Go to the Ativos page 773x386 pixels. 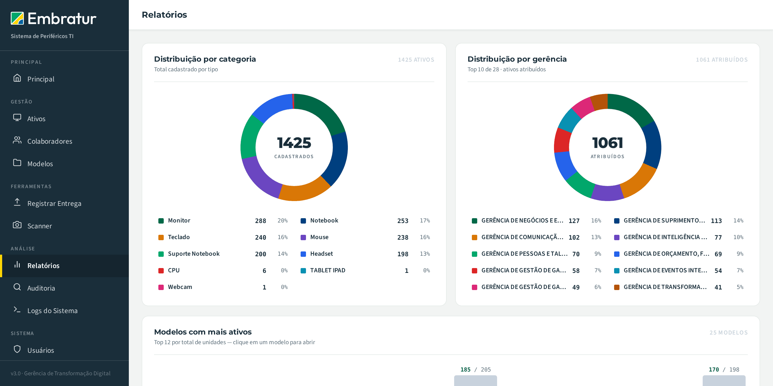(x=64, y=118)
